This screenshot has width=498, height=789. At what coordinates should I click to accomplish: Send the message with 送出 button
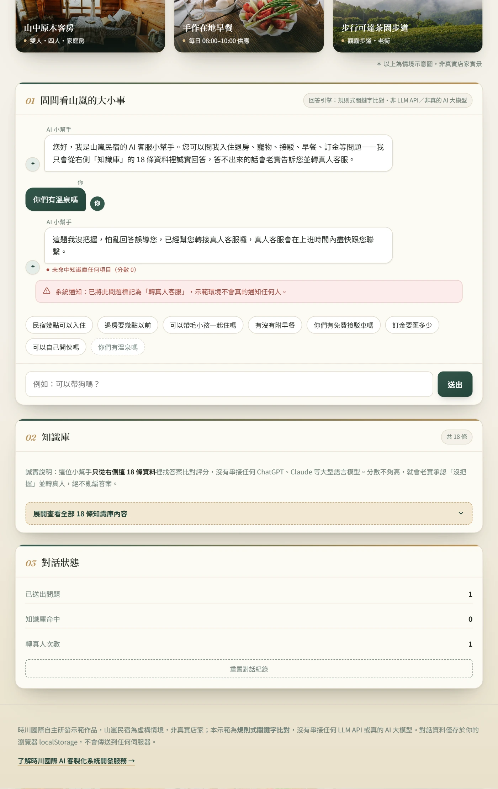point(455,384)
